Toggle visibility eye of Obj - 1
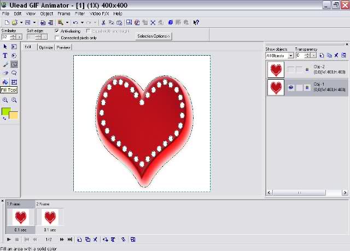Screen dimensions: 350x251 291,87
